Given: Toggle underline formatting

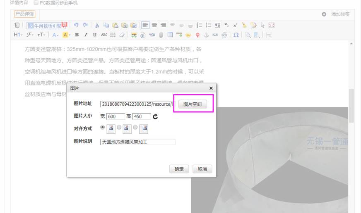Looking at the screenshot, I should 95,35.
